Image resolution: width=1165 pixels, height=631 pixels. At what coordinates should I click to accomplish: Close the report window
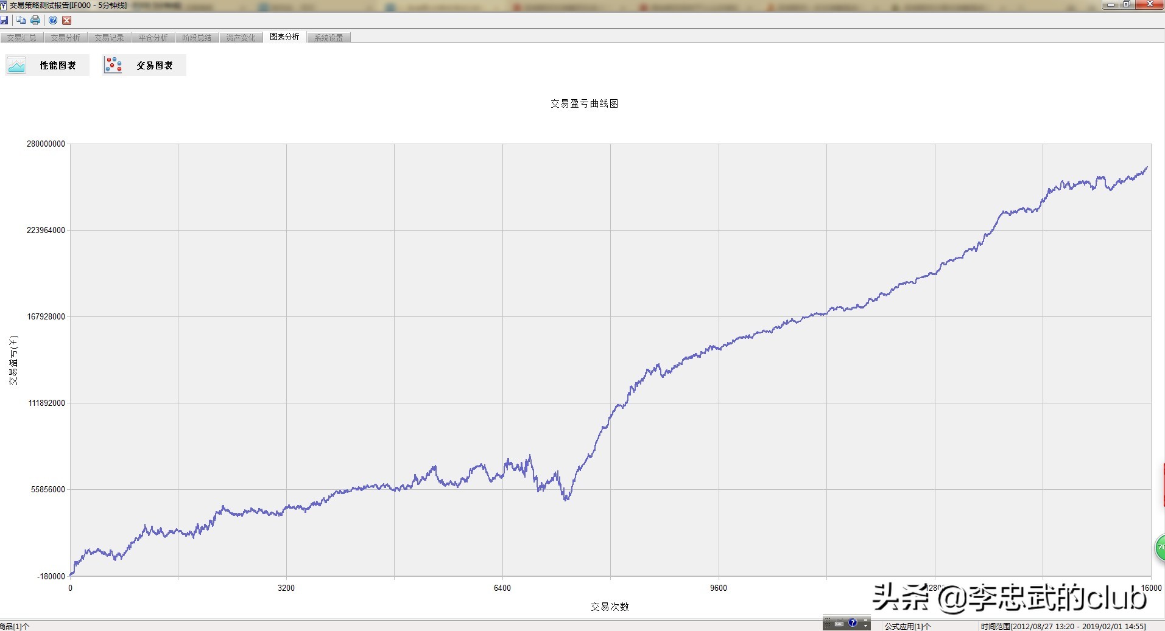pos(1150,4)
